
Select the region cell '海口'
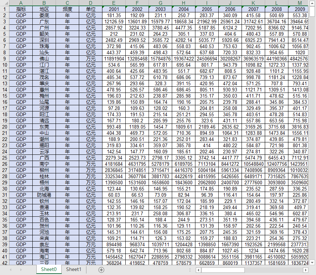(44, 257)
